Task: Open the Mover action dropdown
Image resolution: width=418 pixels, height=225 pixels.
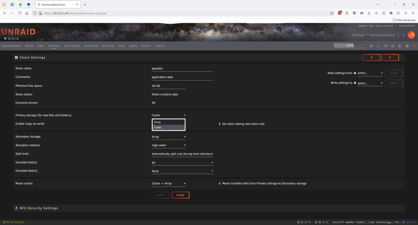Action: [x=168, y=183]
